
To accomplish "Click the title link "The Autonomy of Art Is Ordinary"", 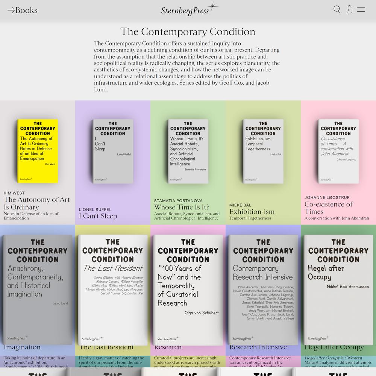I will pos(37,203).
